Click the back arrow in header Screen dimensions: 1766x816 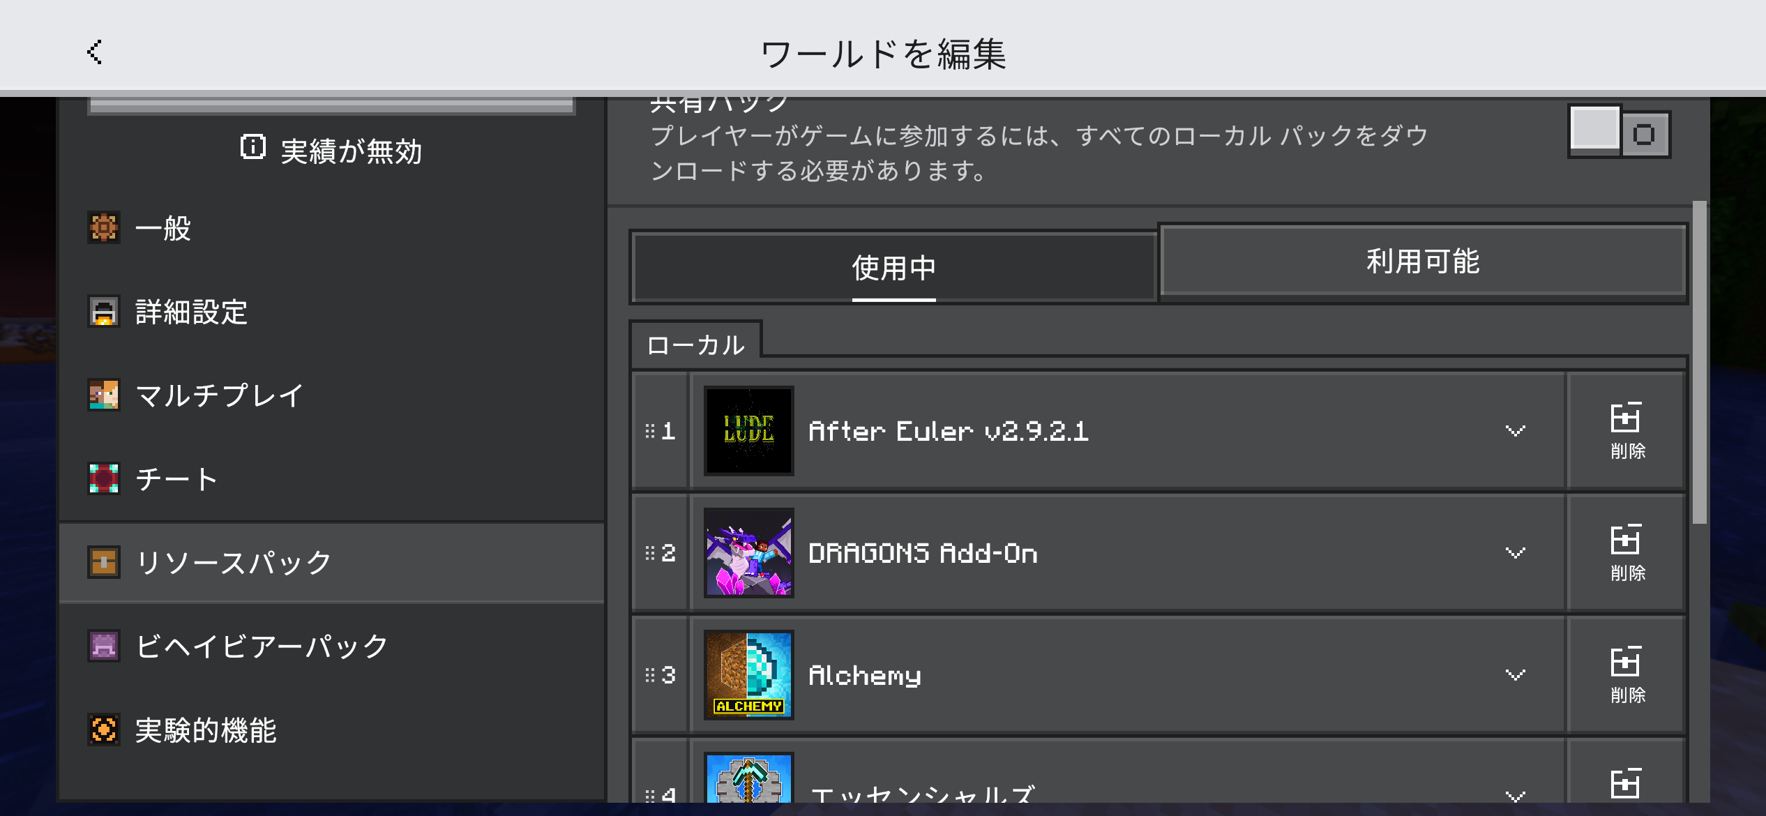coord(95,52)
